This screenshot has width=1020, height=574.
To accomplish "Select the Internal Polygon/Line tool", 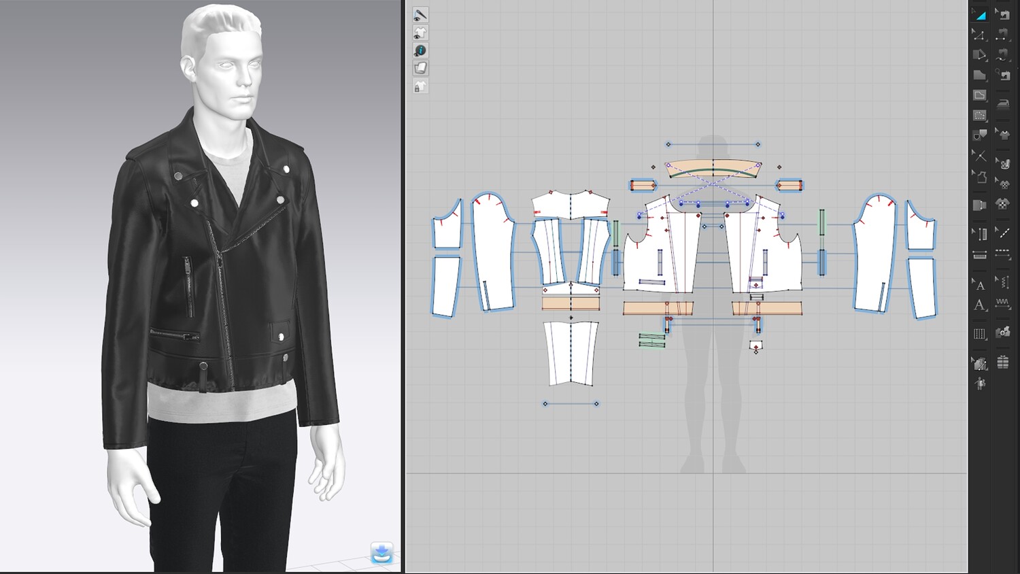I will 979,95.
